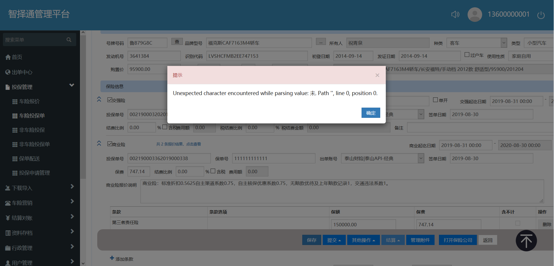The height and width of the screenshot is (266, 554).
Task: Expand the 行政管理 sidebar menu
Action: (40, 248)
